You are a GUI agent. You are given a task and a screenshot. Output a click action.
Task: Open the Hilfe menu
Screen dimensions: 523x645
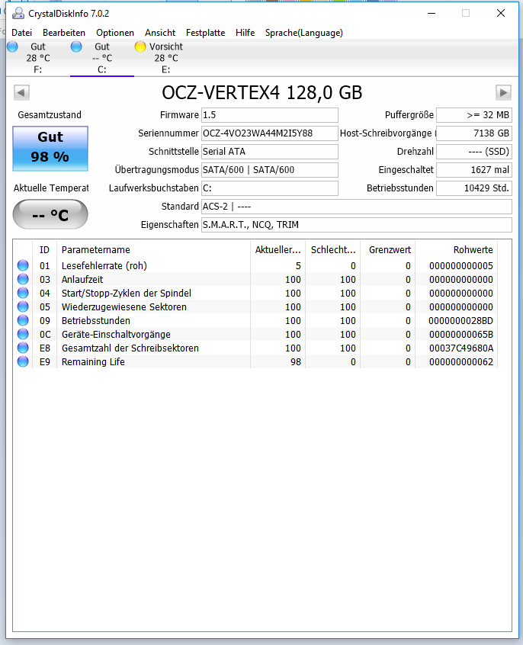tap(245, 33)
